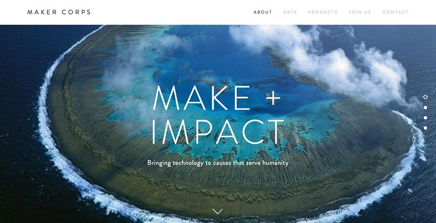Click the plus sign in the headline
Screen dimensions: 436x223
click(273, 98)
